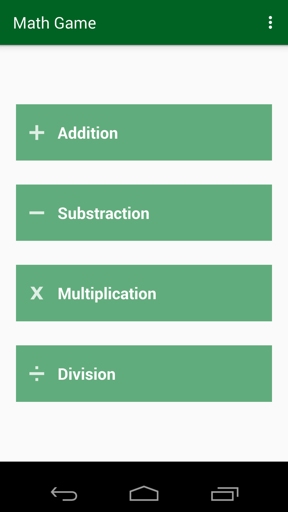Image resolution: width=288 pixels, height=512 pixels.
Task: Start the Multiplication game
Action: pos(144,293)
